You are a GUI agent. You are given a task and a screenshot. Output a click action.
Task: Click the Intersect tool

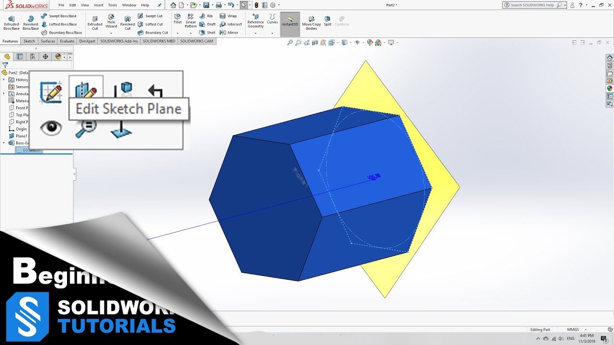coord(231,24)
